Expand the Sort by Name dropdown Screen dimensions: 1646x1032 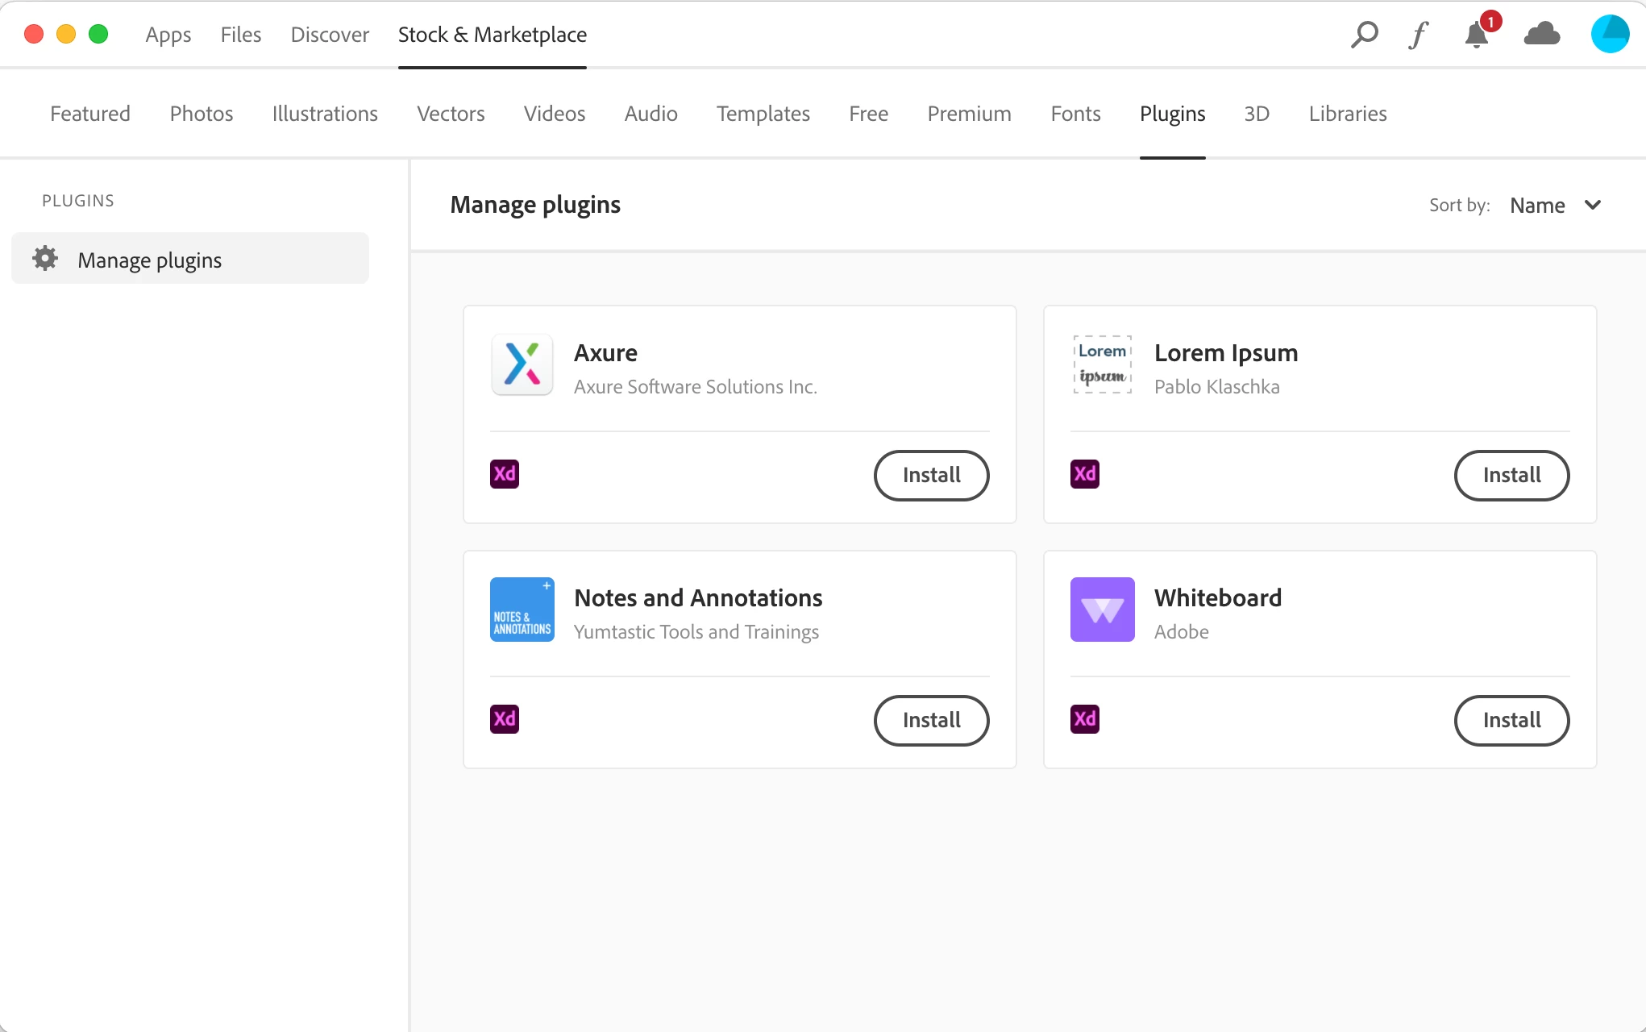click(1537, 206)
